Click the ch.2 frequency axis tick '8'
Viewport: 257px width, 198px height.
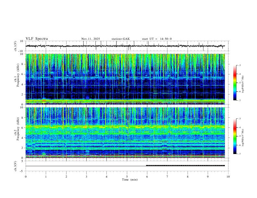tap(22, 118)
